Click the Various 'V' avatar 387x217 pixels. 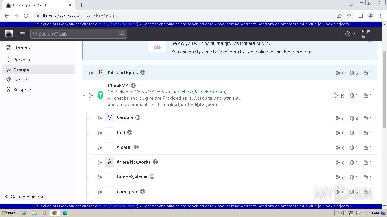tap(109, 118)
